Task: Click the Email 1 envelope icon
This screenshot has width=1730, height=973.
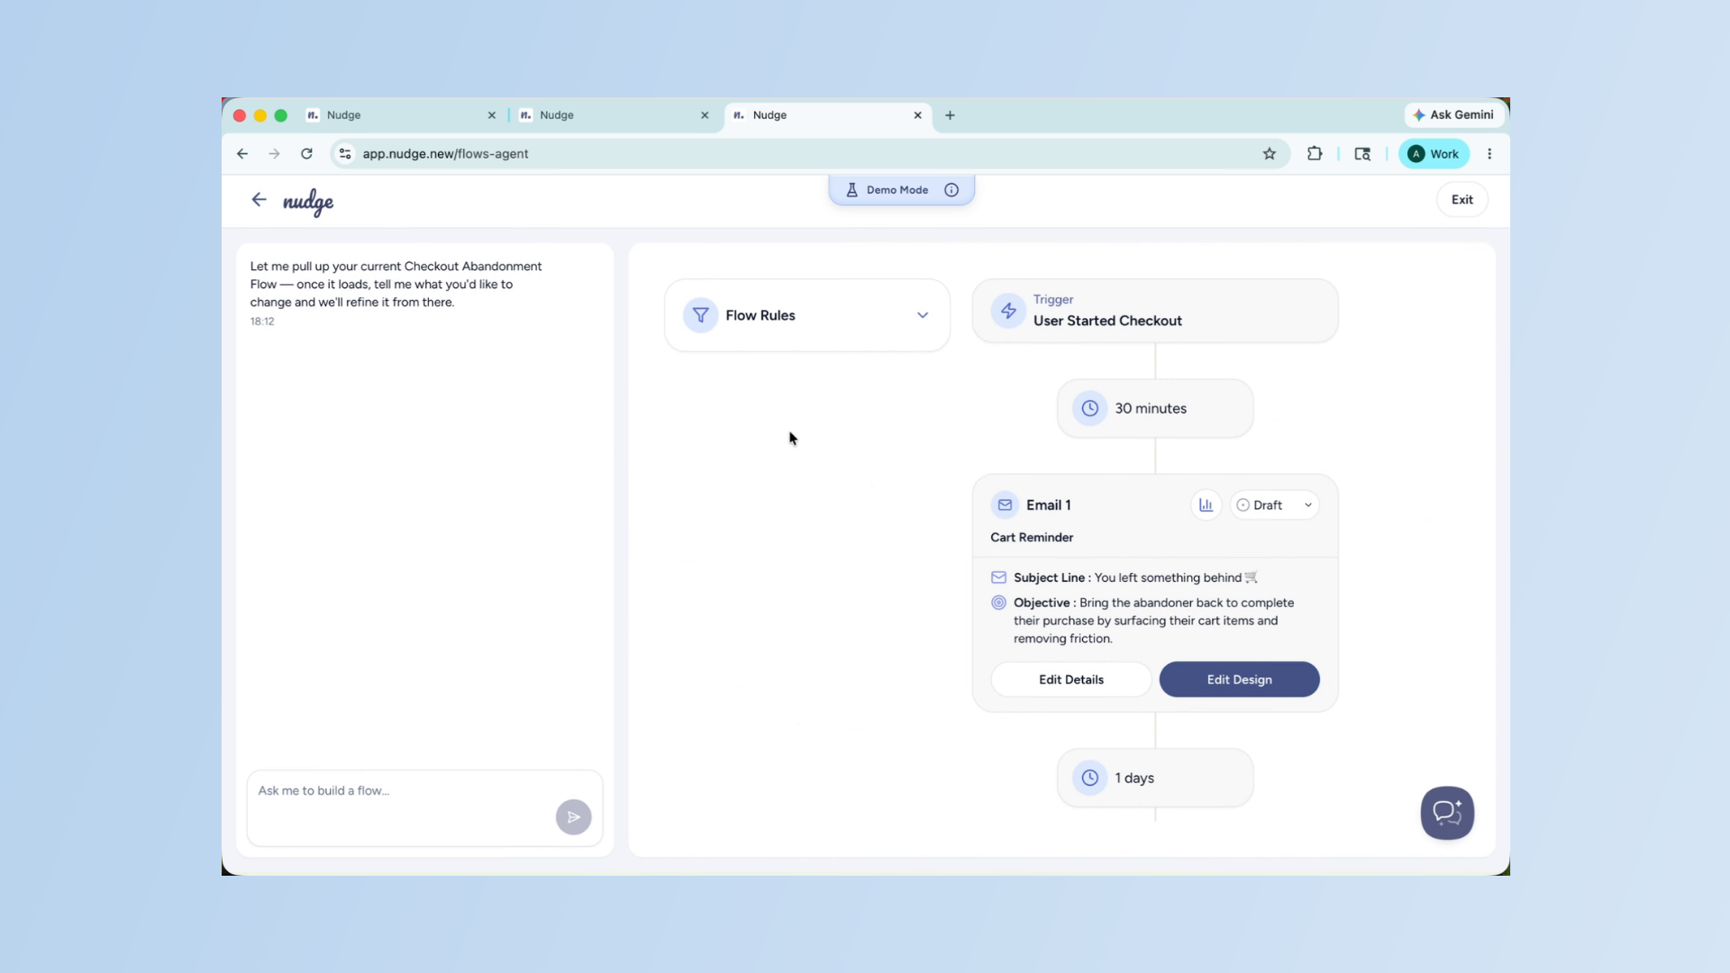Action: click(1005, 505)
